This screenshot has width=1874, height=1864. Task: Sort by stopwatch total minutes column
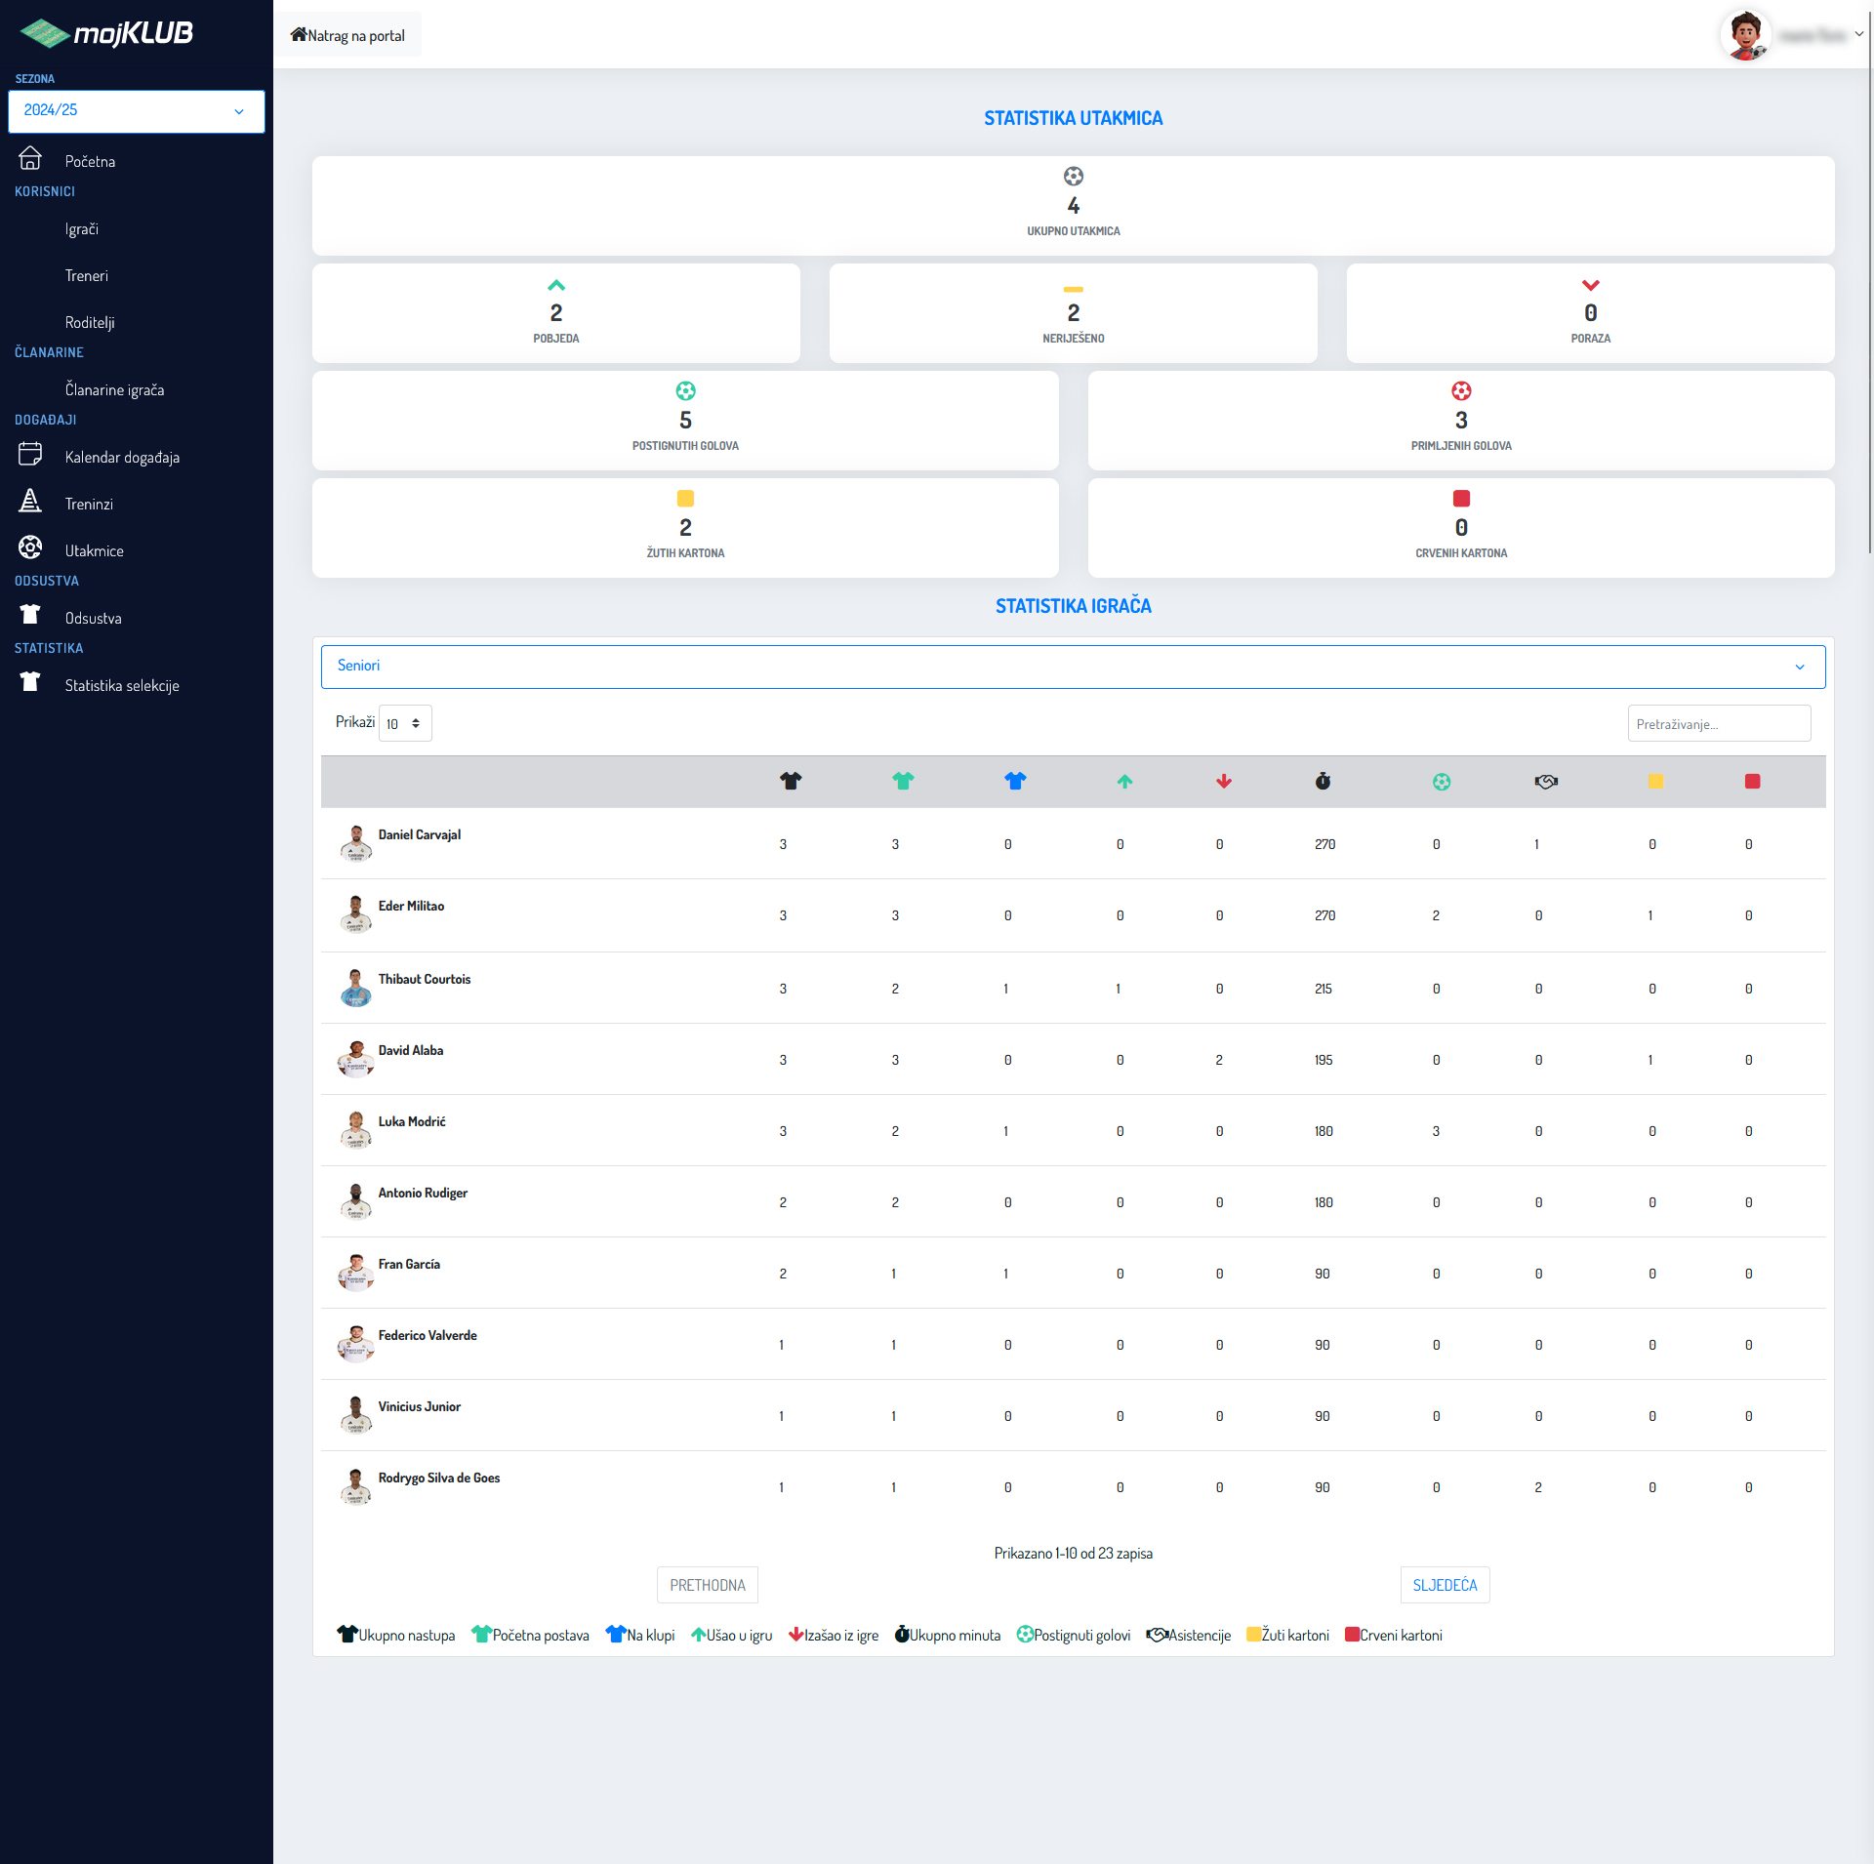coord(1323,781)
